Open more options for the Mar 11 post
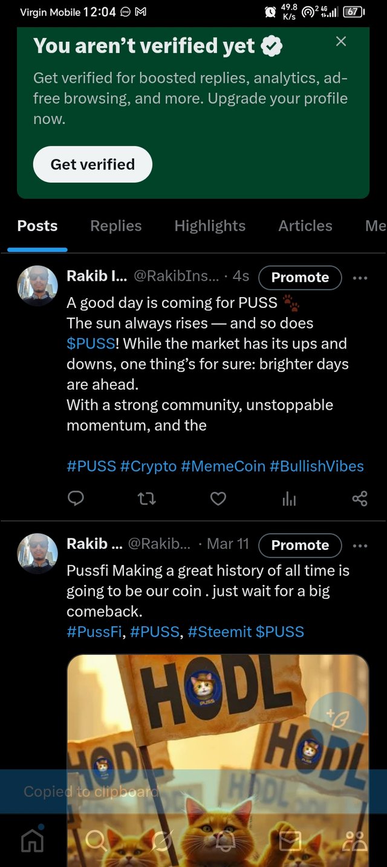Image resolution: width=387 pixels, height=867 pixels. [x=360, y=545]
